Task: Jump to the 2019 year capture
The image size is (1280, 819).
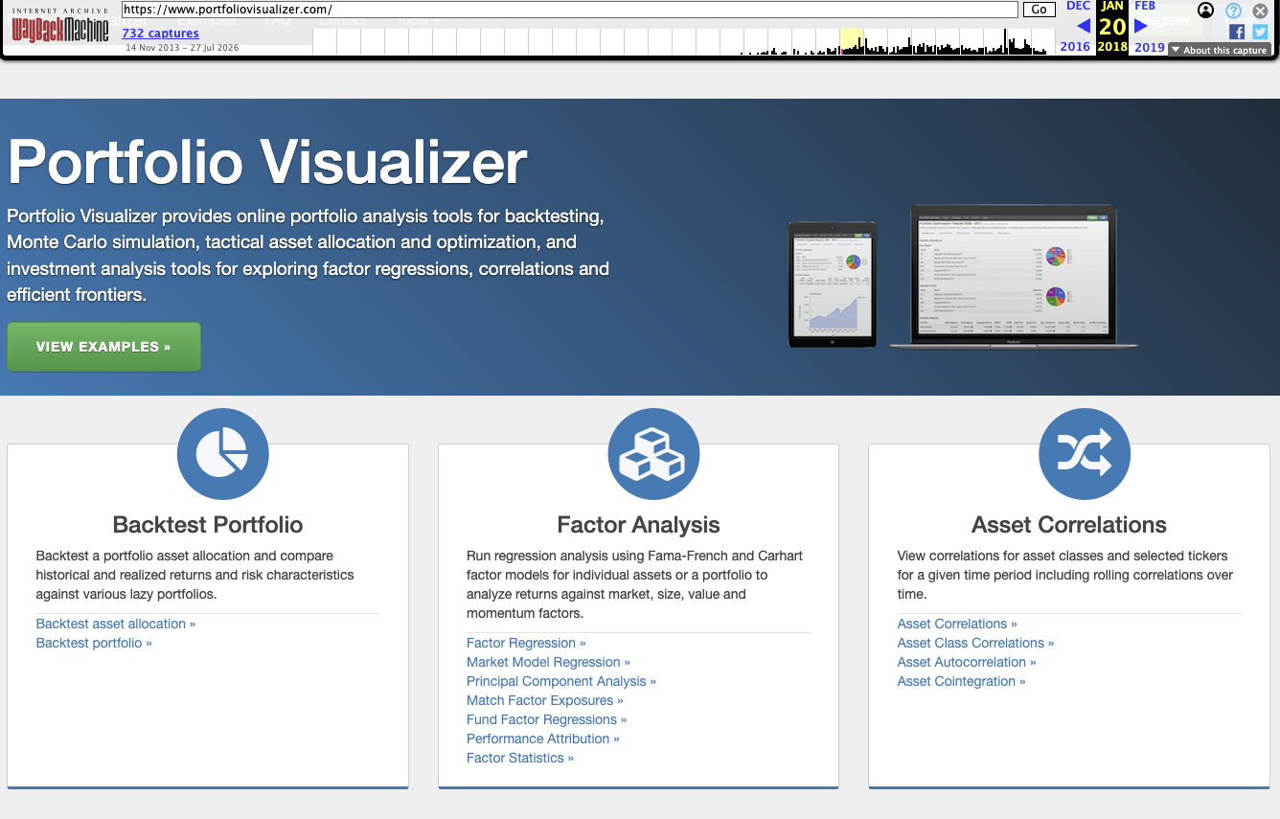Action: 1150,47
